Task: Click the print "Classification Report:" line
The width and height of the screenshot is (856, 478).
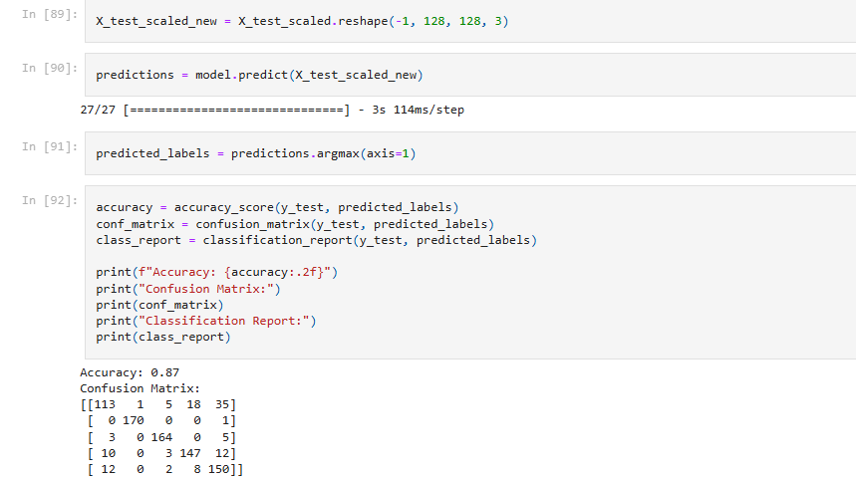Action: [x=206, y=321]
